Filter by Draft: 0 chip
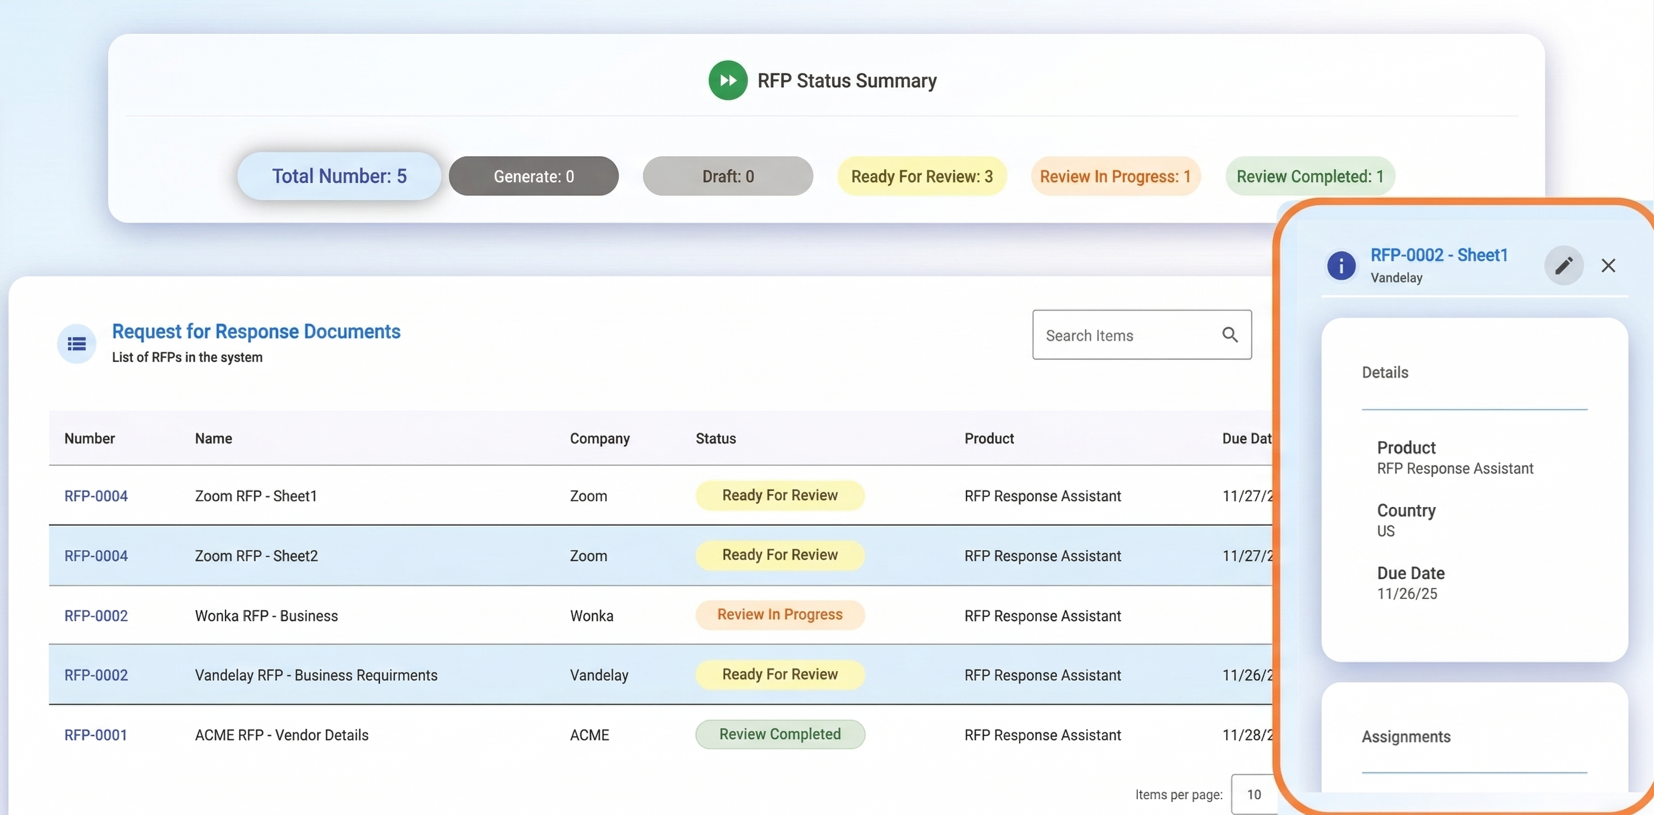Screen dimensions: 1654x815 pyautogui.click(x=728, y=176)
